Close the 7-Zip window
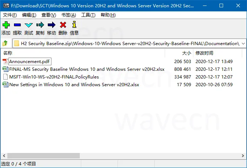247x168 pixels. point(238,6)
